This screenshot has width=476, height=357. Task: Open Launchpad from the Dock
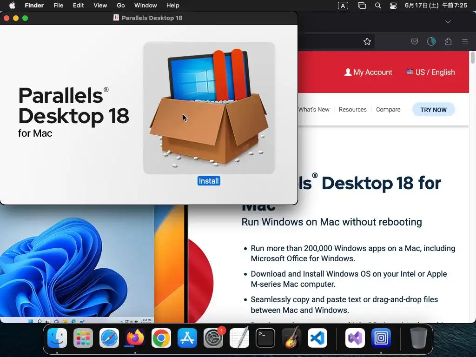click(83, 338)
